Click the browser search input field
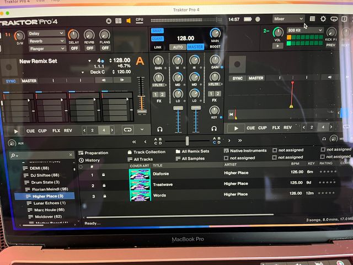The height and width of the screenshot is (265, 353). click(43, 155)
